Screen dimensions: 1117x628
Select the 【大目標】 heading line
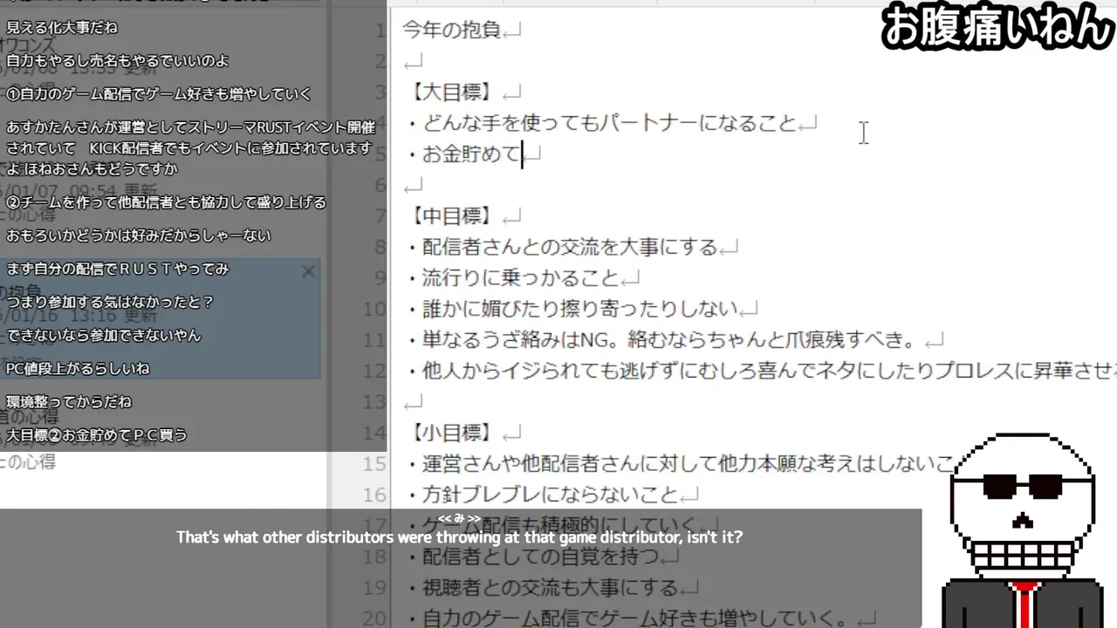[x=450, y=92]
